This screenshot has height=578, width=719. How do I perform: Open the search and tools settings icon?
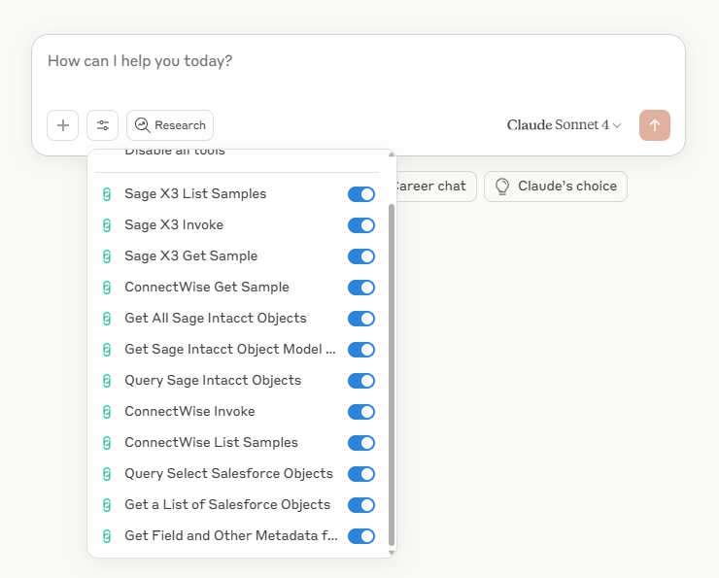point(102,125)
